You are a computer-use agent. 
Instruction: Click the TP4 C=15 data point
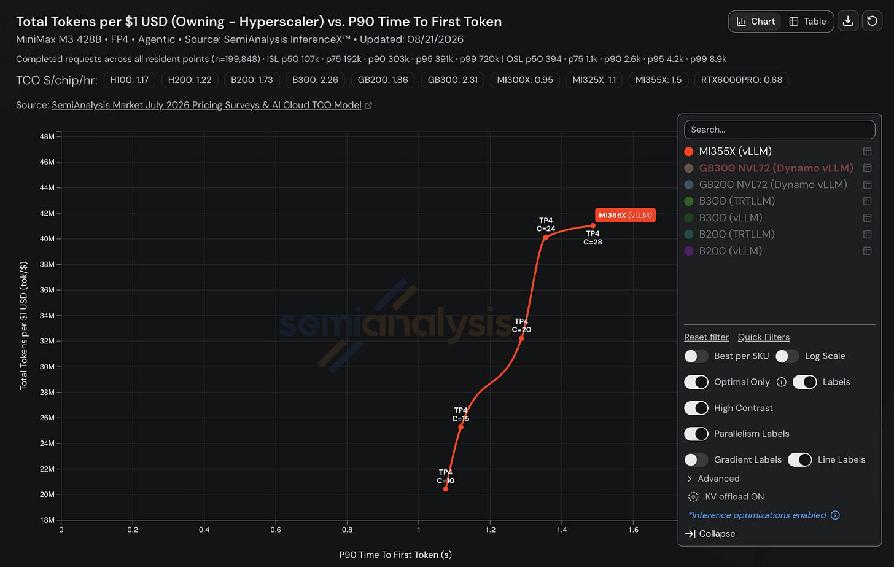tap(461, 427)
